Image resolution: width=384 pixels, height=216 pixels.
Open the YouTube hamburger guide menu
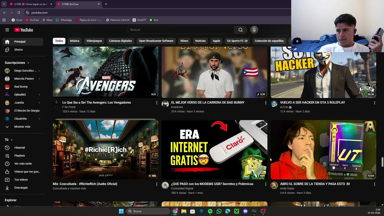click(7, 30)
